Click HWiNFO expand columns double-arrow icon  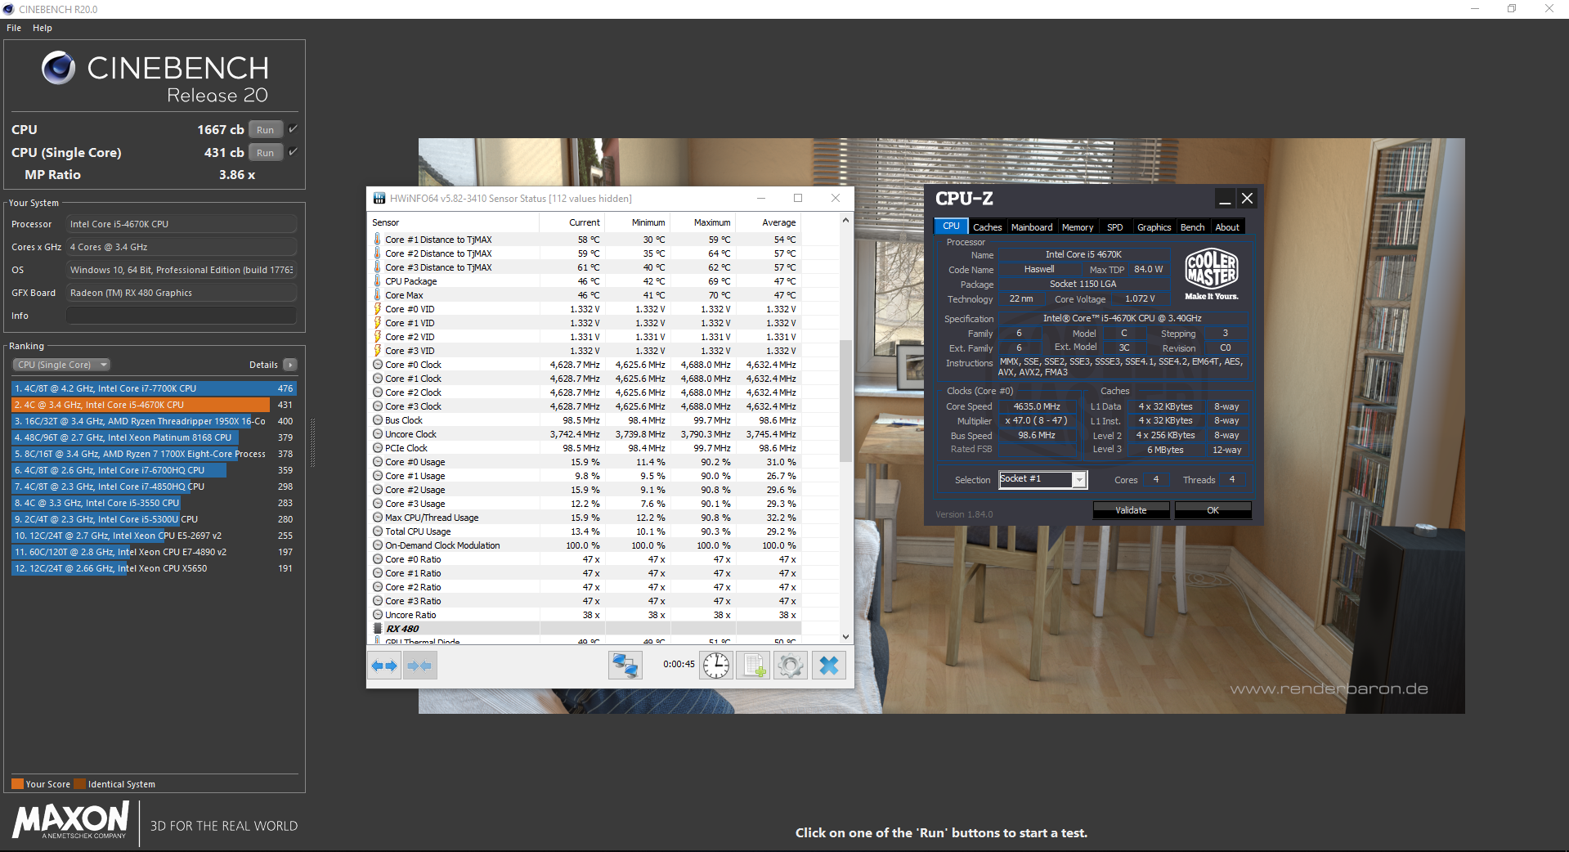(384, 666)
